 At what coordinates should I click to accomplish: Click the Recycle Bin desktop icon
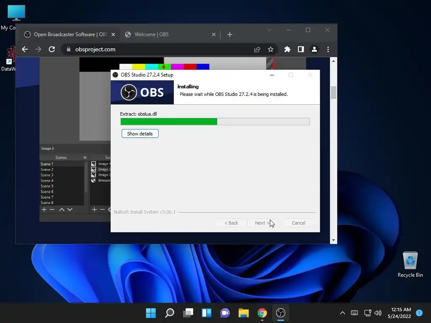point(410,265)
